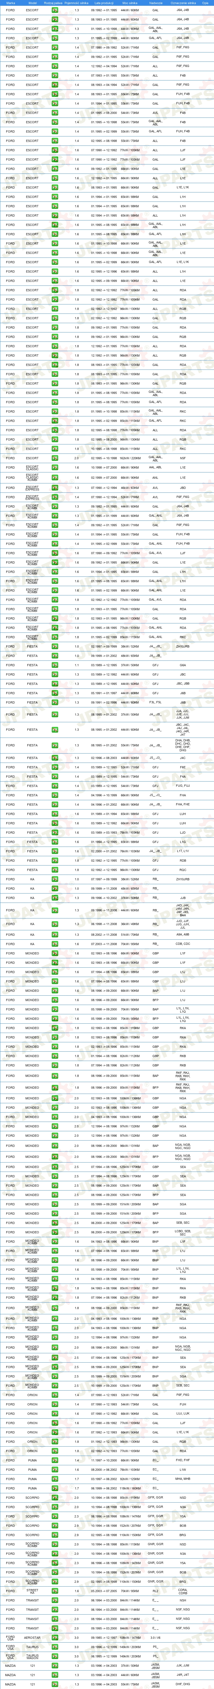The width and height of the screenshot is (214, 1689).
Task: Click the G6A engine code cell
Action: pyautogui.click(x=183, y=665)
